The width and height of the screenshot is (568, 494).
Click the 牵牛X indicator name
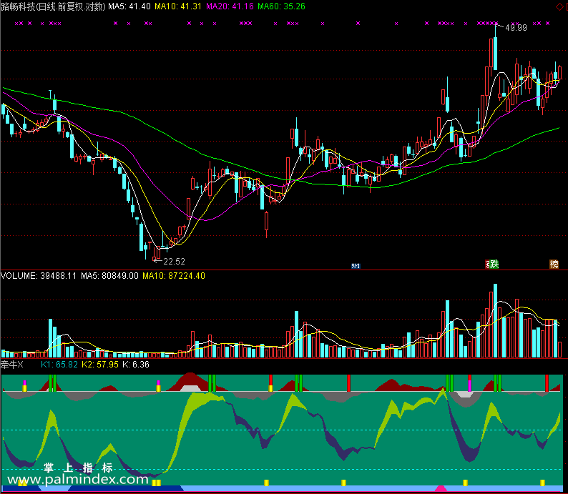pyautogui.click(x=11, y=365)
